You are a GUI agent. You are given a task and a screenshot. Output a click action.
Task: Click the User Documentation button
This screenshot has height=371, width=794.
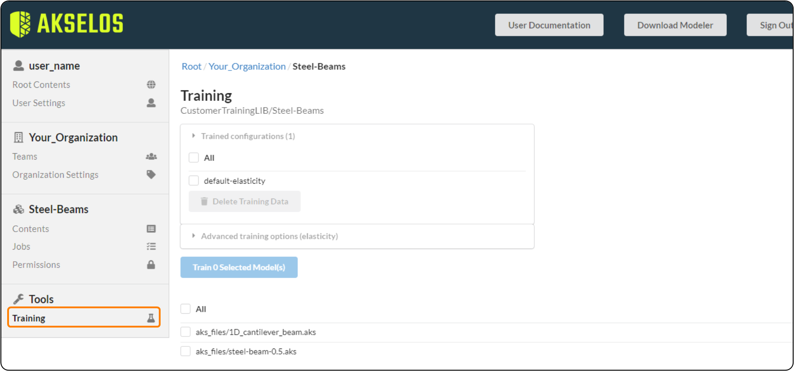point(549,25)
